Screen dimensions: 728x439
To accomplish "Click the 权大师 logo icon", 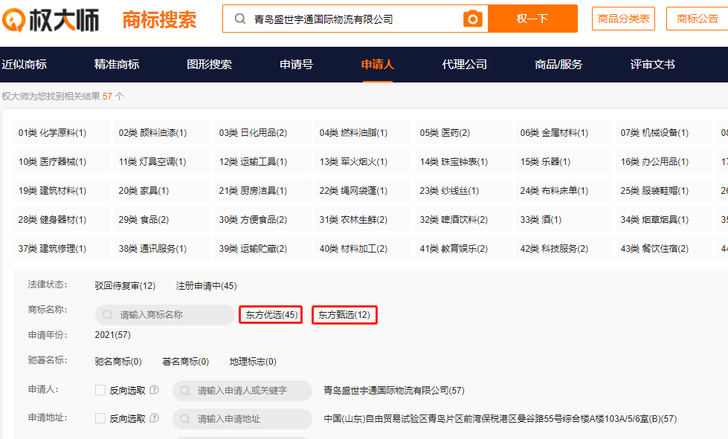I will click(13, 20).
